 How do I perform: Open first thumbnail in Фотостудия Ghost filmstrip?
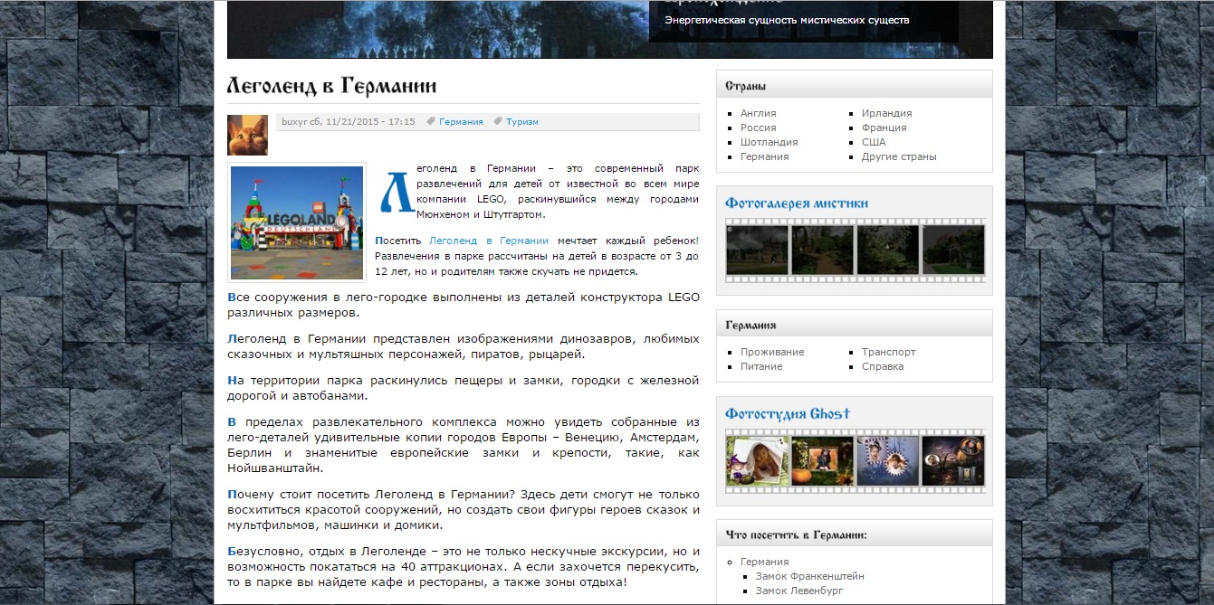point(757,461)
